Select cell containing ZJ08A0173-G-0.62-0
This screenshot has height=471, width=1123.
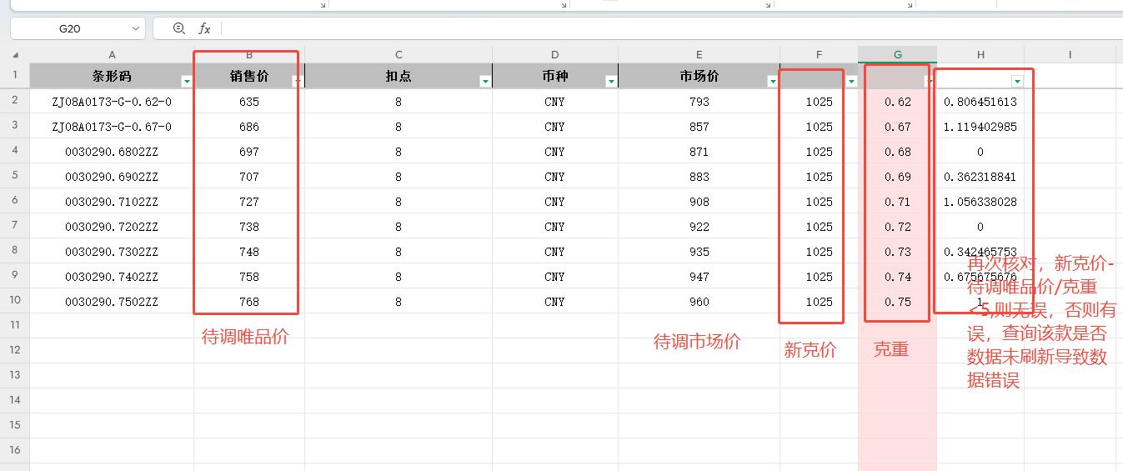(x=112, y=102)
